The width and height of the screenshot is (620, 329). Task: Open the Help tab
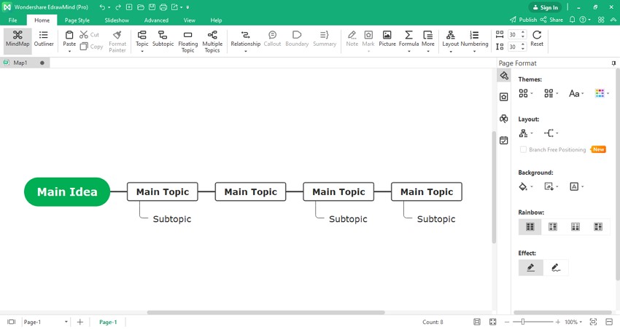click(x=216, y=20)
